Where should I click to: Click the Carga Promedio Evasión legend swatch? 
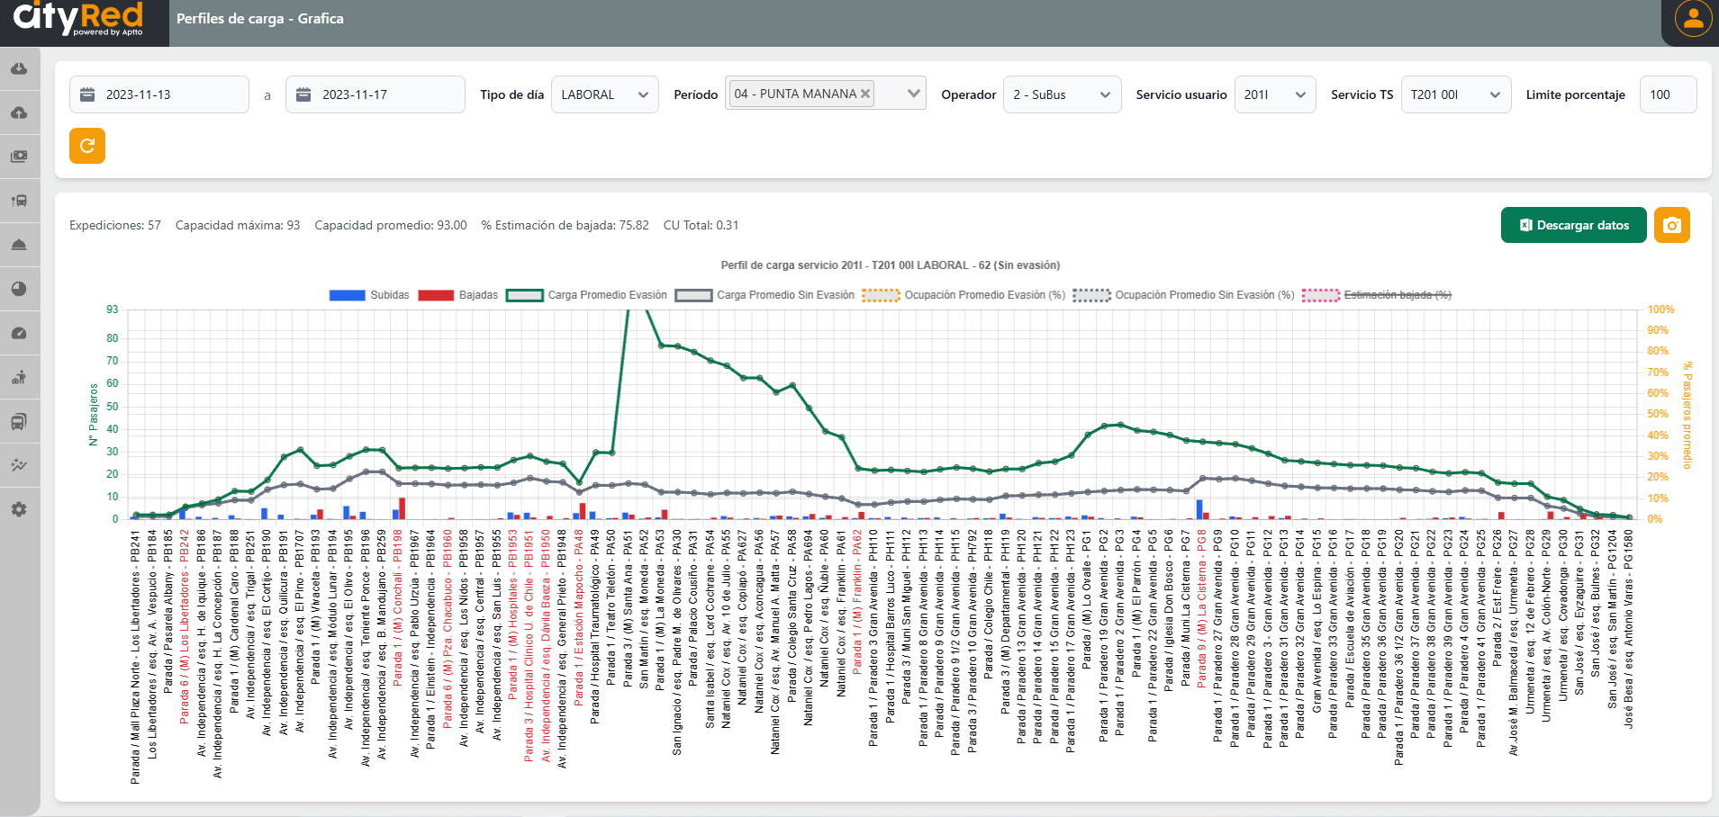click(x=524, y=295)
